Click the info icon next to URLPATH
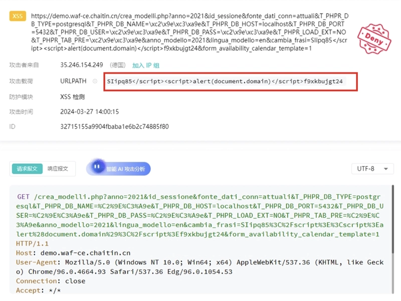Image resolution: width=401 pixels, height=301 pixels. 95,81
